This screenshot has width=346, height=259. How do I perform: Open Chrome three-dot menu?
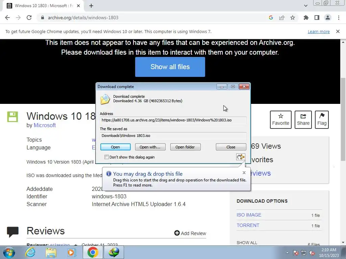coord(339,18)
